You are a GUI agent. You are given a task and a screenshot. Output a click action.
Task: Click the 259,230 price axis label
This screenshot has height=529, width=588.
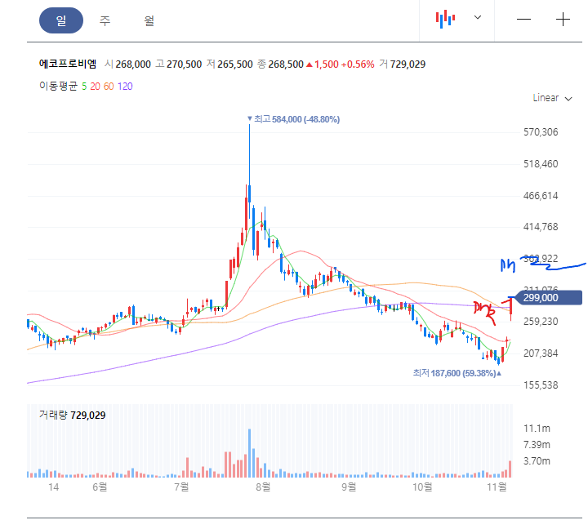point(541,322)
